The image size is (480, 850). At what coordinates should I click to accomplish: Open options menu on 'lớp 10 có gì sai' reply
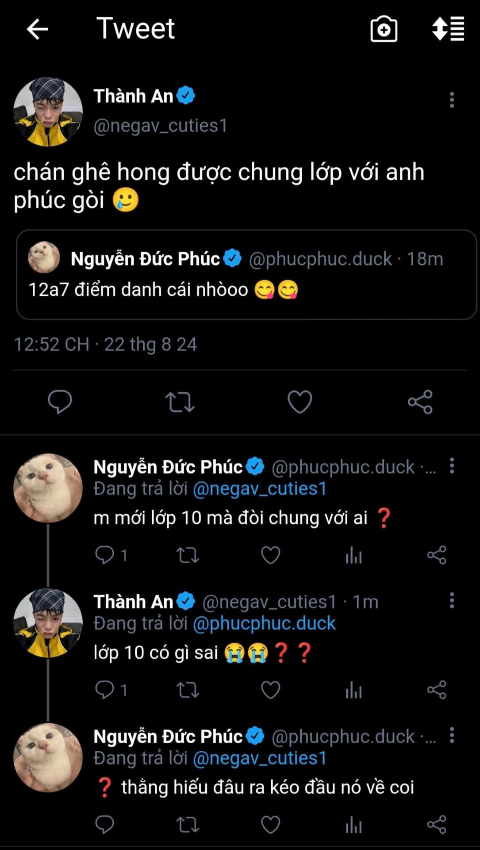pyautogui.click(x=452, y=601)
